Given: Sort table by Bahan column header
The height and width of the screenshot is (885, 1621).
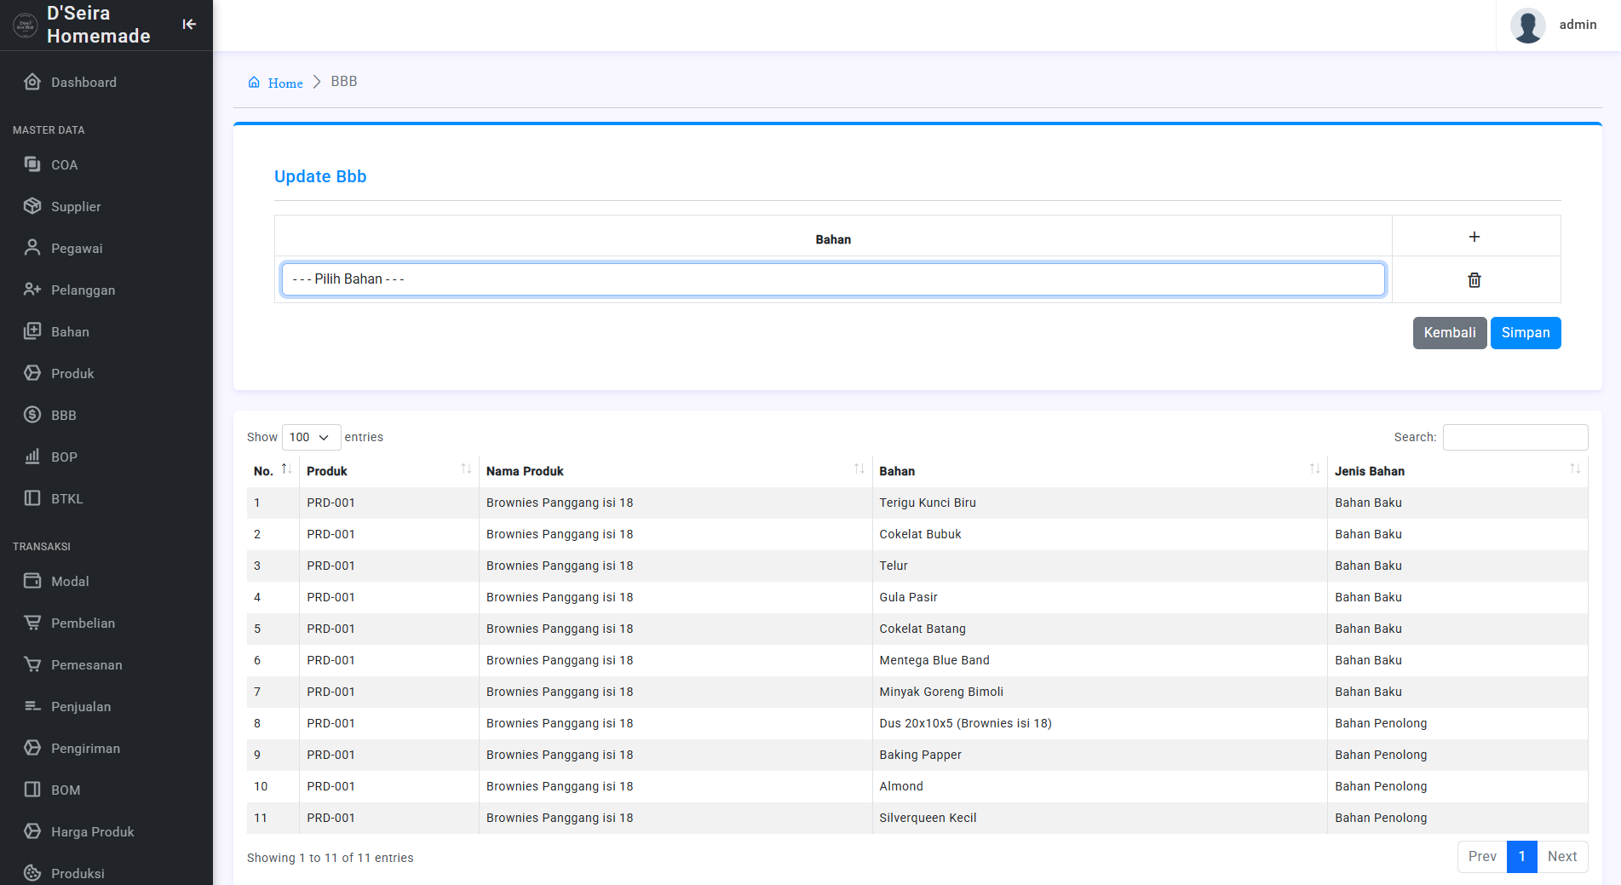Looking at the screenshot, I should click(1100, 471).
